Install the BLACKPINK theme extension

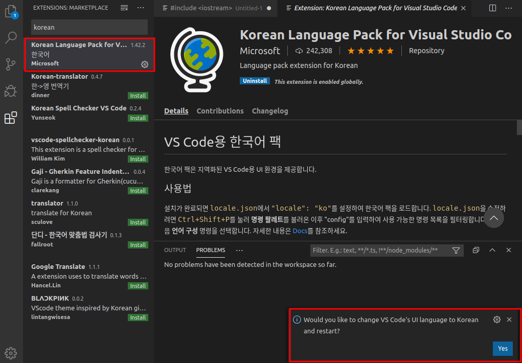pyautogui.click(x=138, y=317)
